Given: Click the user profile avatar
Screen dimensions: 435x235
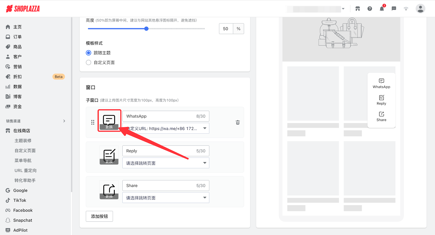Looking at the screenshot, I should coord(420,9).
